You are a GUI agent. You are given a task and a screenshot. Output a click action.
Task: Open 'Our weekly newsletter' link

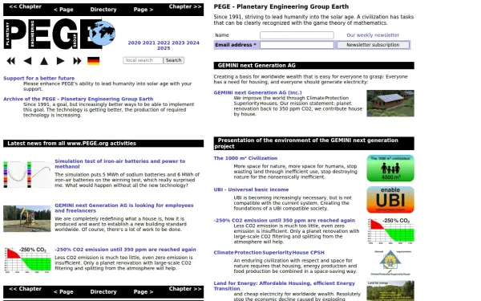(x=373, y=35)
